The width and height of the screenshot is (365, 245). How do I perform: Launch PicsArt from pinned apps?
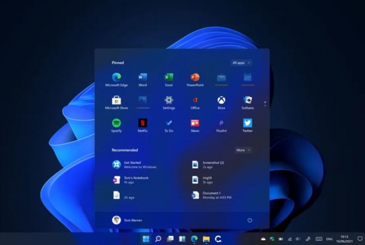point(221,125)
